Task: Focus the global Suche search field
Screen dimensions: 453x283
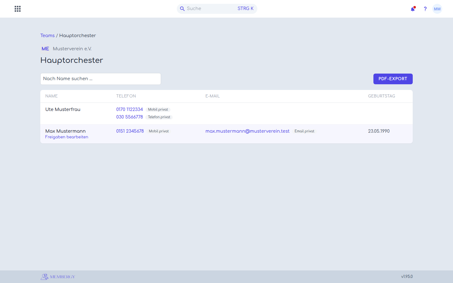Action: click(x=217, y=9)
